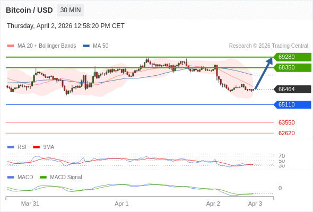
Task: Click the MACD legend label
Action: point(25,178)
